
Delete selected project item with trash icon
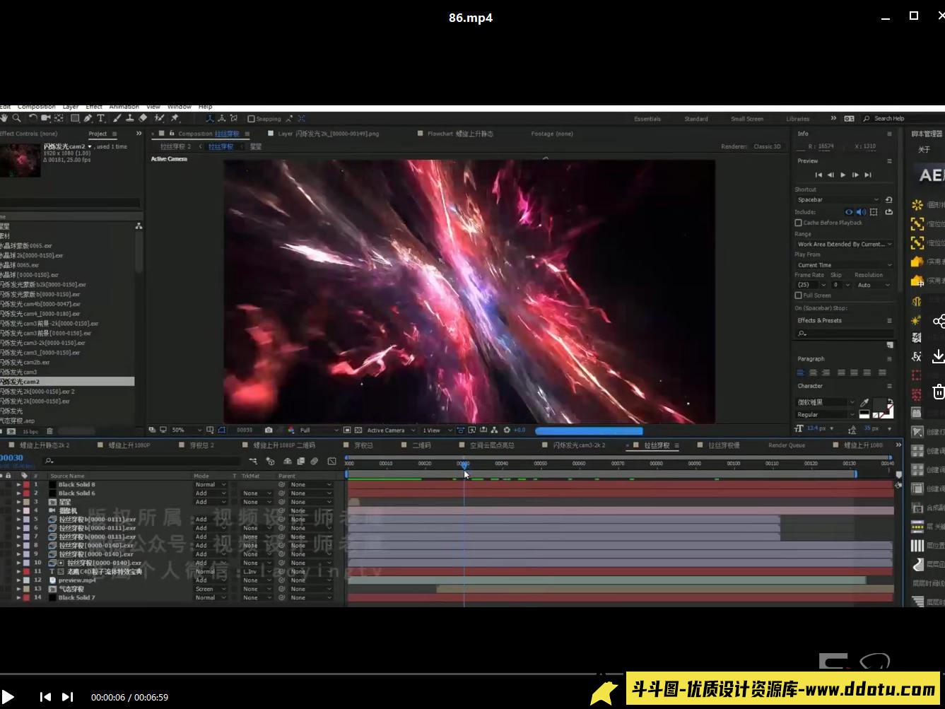(49, 430)
